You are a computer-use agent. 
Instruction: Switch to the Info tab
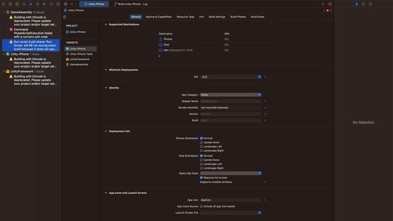click(201, 17)
